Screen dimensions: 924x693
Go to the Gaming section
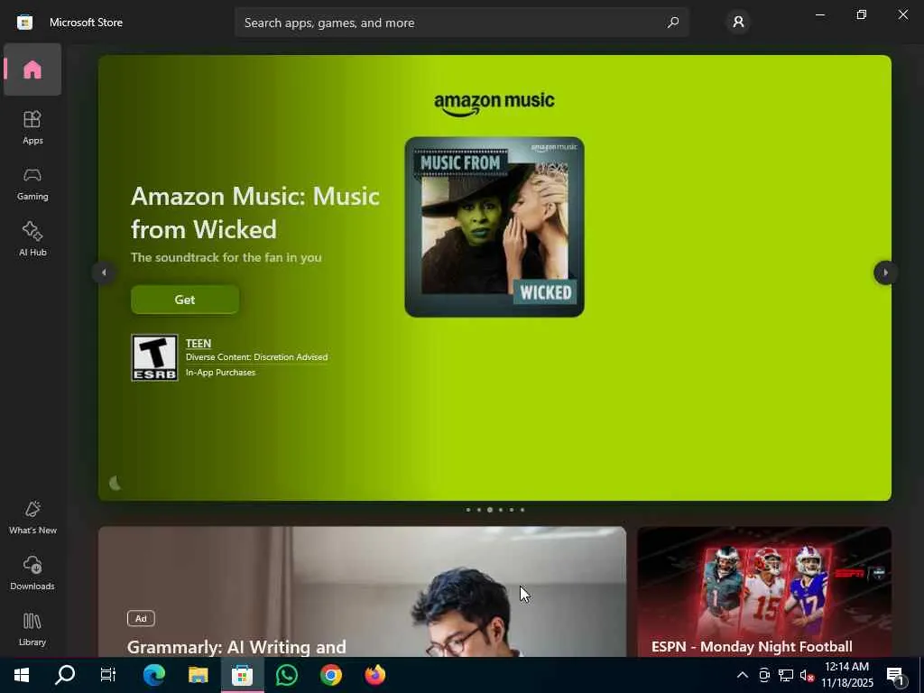tap(32, 183)
